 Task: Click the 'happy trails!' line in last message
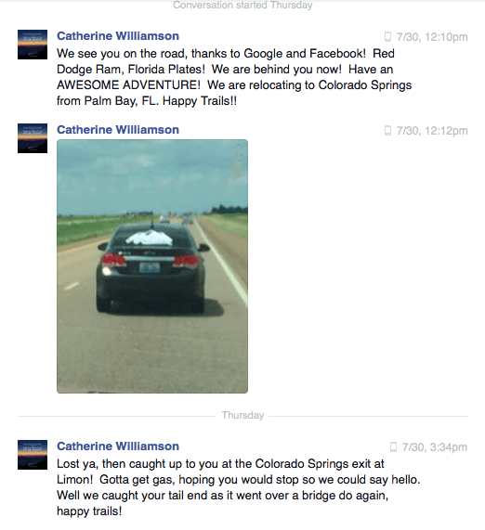(x=89, y=511)
